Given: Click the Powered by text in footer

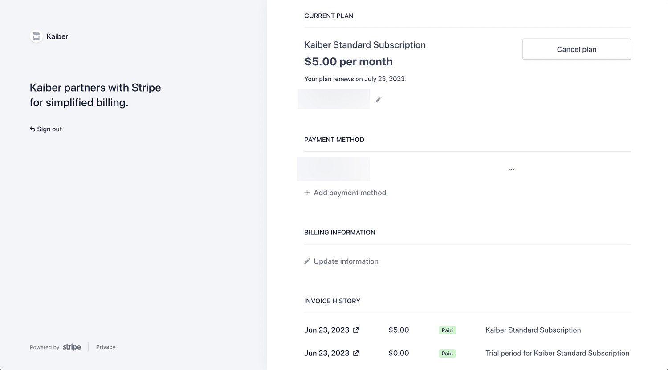Looking at the screenshot, I should (x=45, y=347).
